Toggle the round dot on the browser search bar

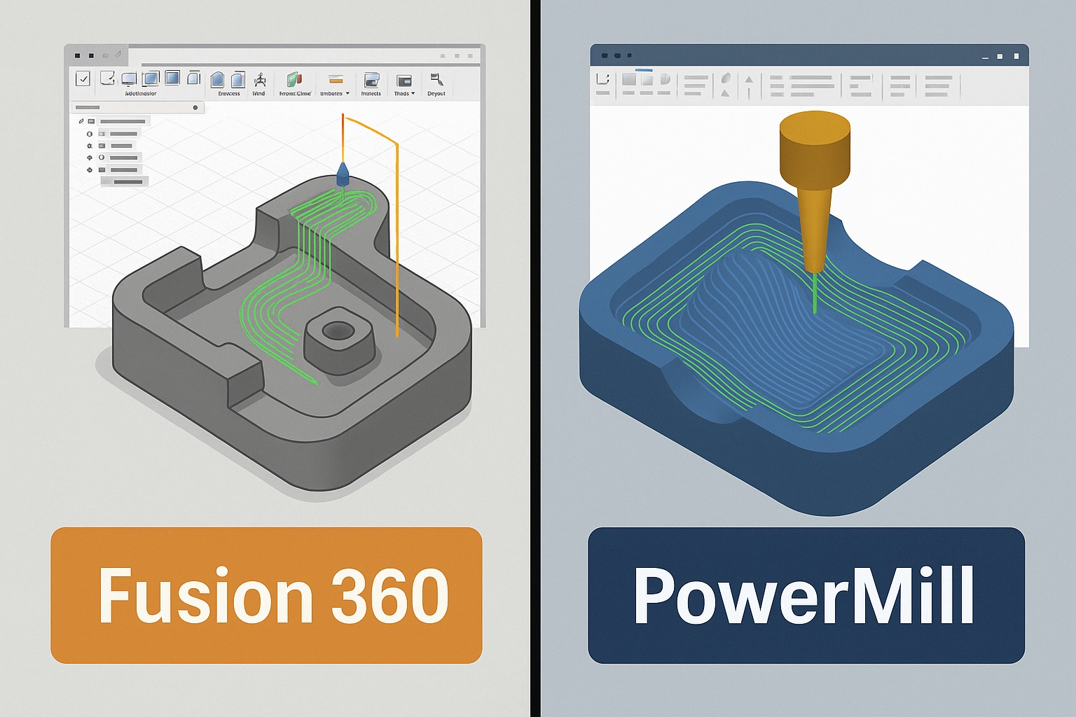pos(195,108)
